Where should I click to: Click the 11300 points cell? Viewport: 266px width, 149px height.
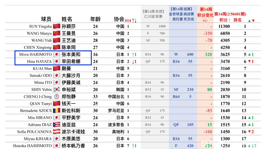[x=224, y=26]
